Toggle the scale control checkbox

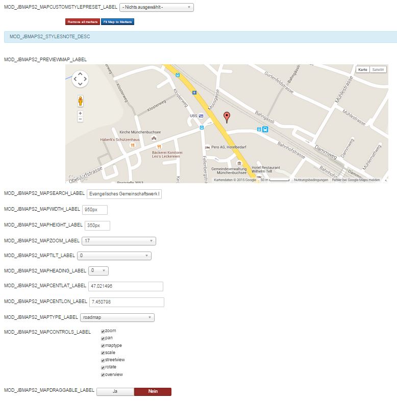[x=103, y=353]
